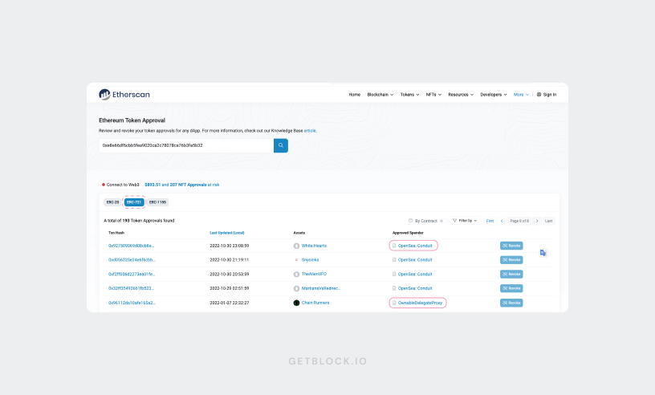Open the TheAlienUFO asset link

(314, 275)
